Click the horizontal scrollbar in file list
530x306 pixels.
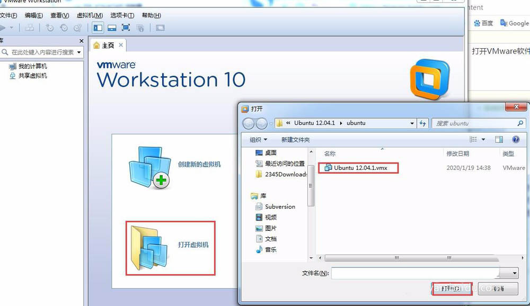(x=412, y=258)
